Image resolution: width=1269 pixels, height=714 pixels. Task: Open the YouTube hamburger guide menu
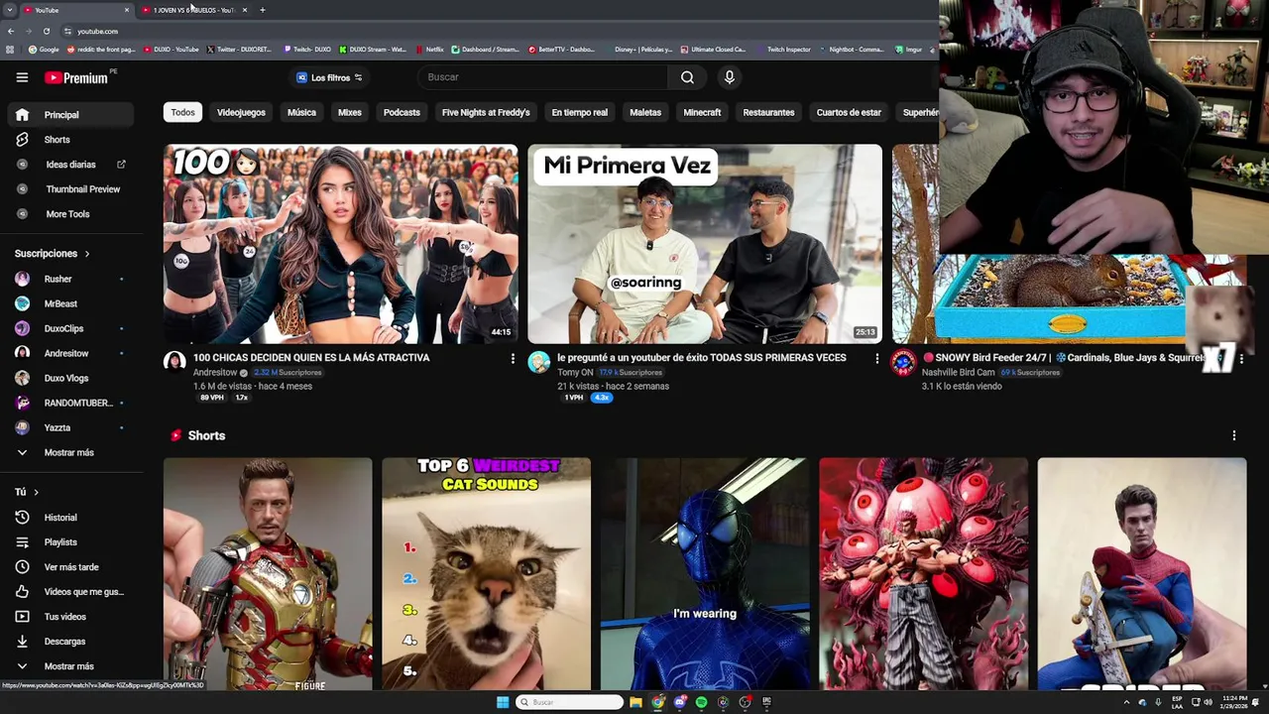22,77
